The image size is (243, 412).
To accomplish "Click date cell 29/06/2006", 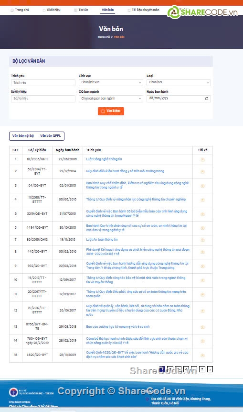I will pos(68,159).
